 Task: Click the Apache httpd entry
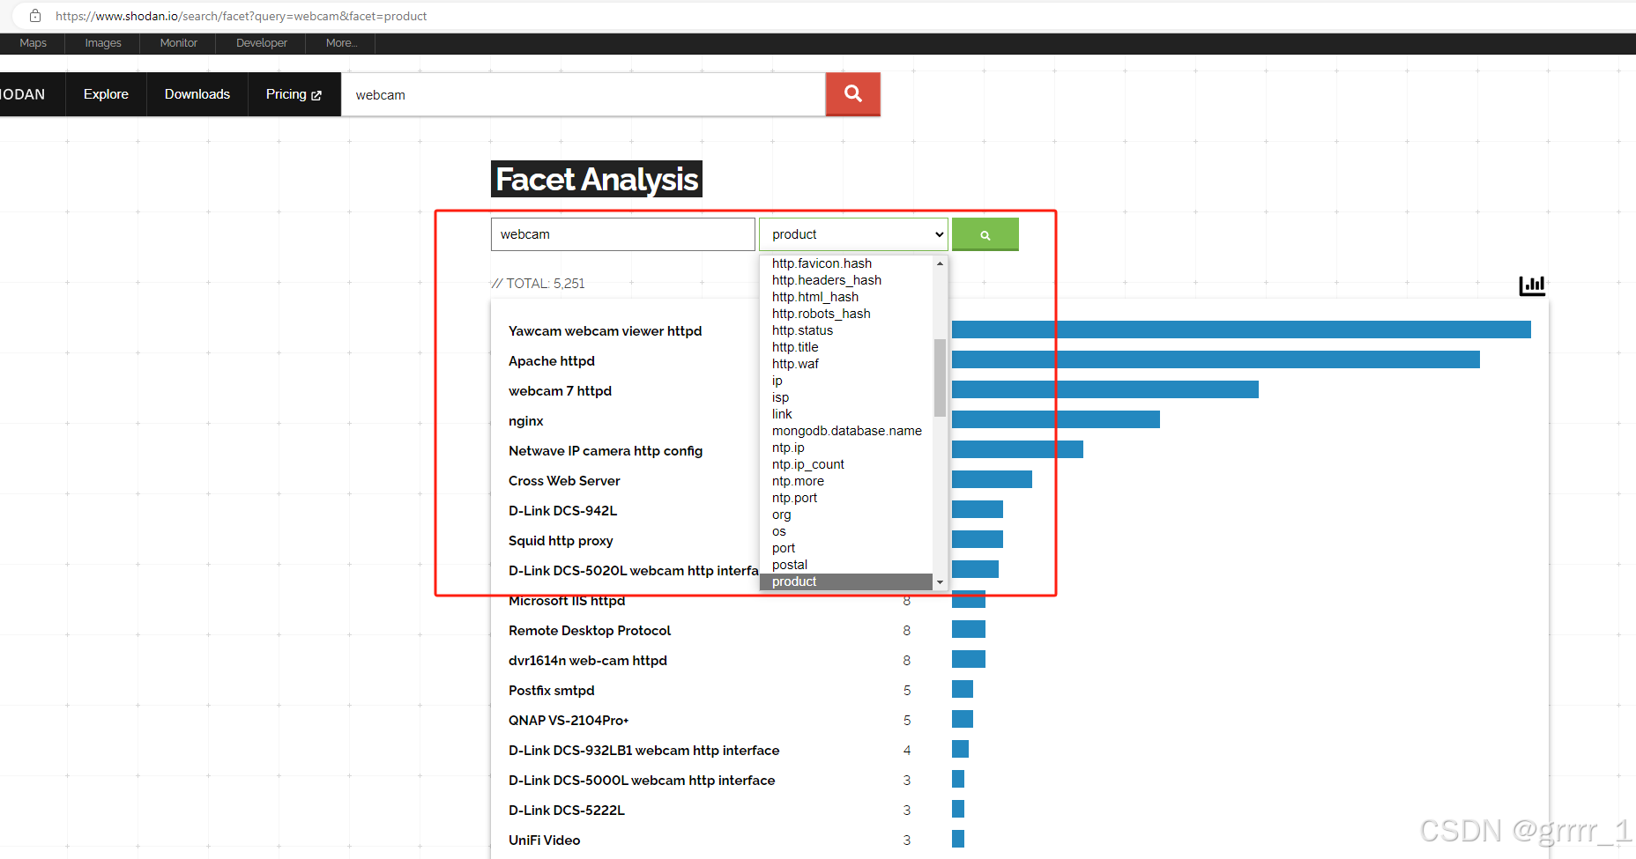[552, 361]
